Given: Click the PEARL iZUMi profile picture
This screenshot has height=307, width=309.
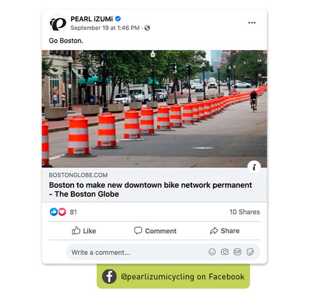Looking at the screenshot, I should (x=58, y=24).
